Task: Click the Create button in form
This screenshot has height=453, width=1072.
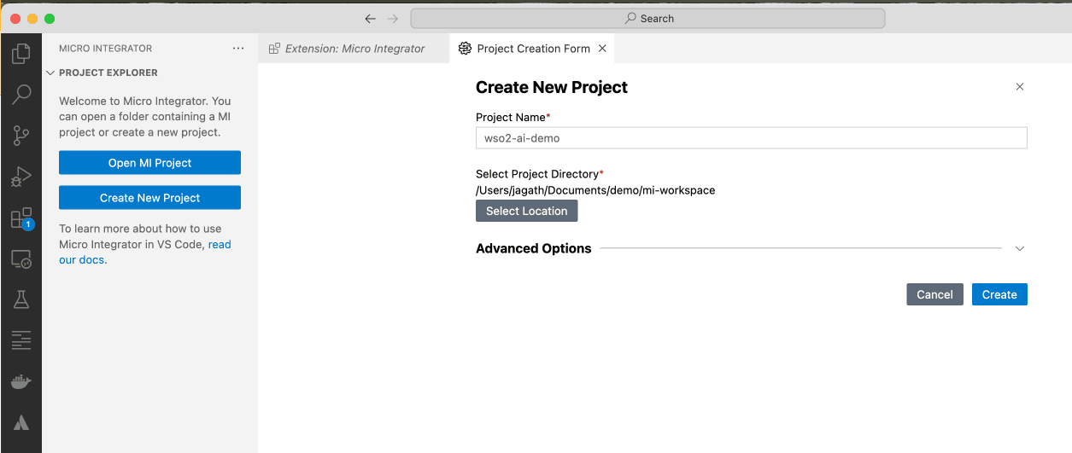Action: point(999,294)
